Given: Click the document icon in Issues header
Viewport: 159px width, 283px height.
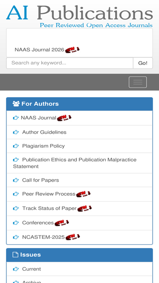Looking at the screenshot, I should (x=16, y=255).
